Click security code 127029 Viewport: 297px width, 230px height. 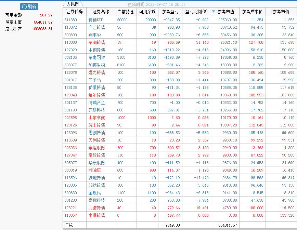(70, 50)
